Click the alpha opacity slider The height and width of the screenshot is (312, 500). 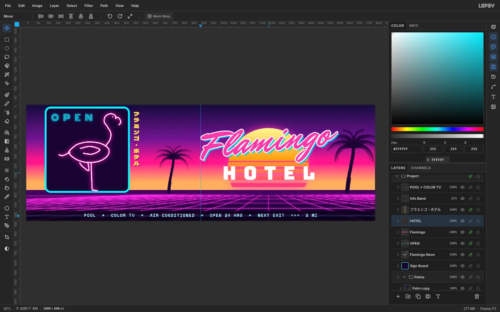[437, 136]
